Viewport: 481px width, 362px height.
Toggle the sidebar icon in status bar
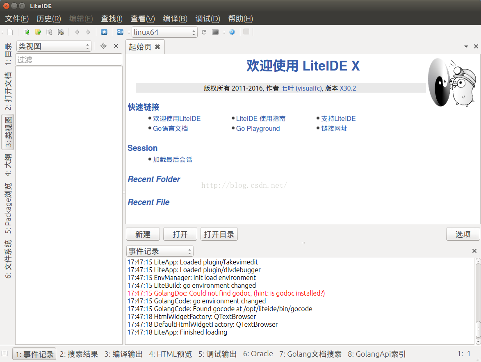(5, 354)
